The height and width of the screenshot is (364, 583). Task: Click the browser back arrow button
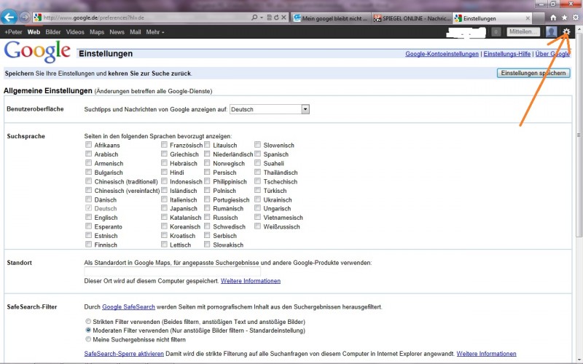coord(9,17)
